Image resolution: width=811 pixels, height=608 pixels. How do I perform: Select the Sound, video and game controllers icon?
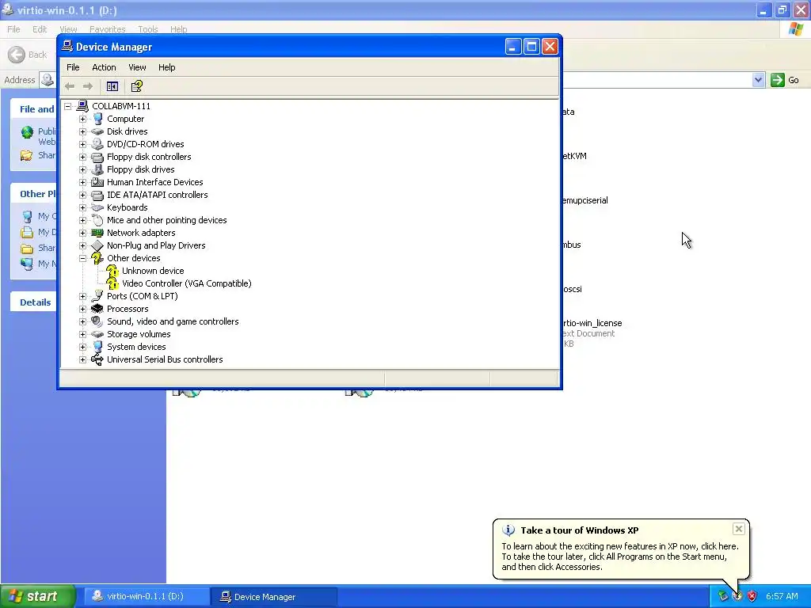pyautogui.click(x=97, y=321)
